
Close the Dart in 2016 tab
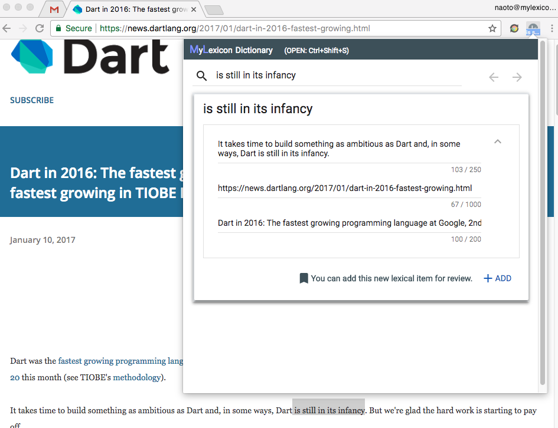click(x=194, y=9)
